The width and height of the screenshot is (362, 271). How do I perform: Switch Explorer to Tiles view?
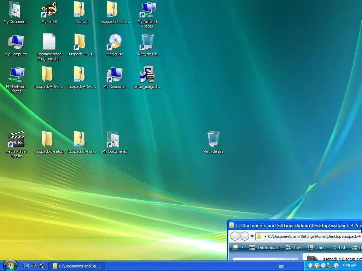tap(294, 247)
